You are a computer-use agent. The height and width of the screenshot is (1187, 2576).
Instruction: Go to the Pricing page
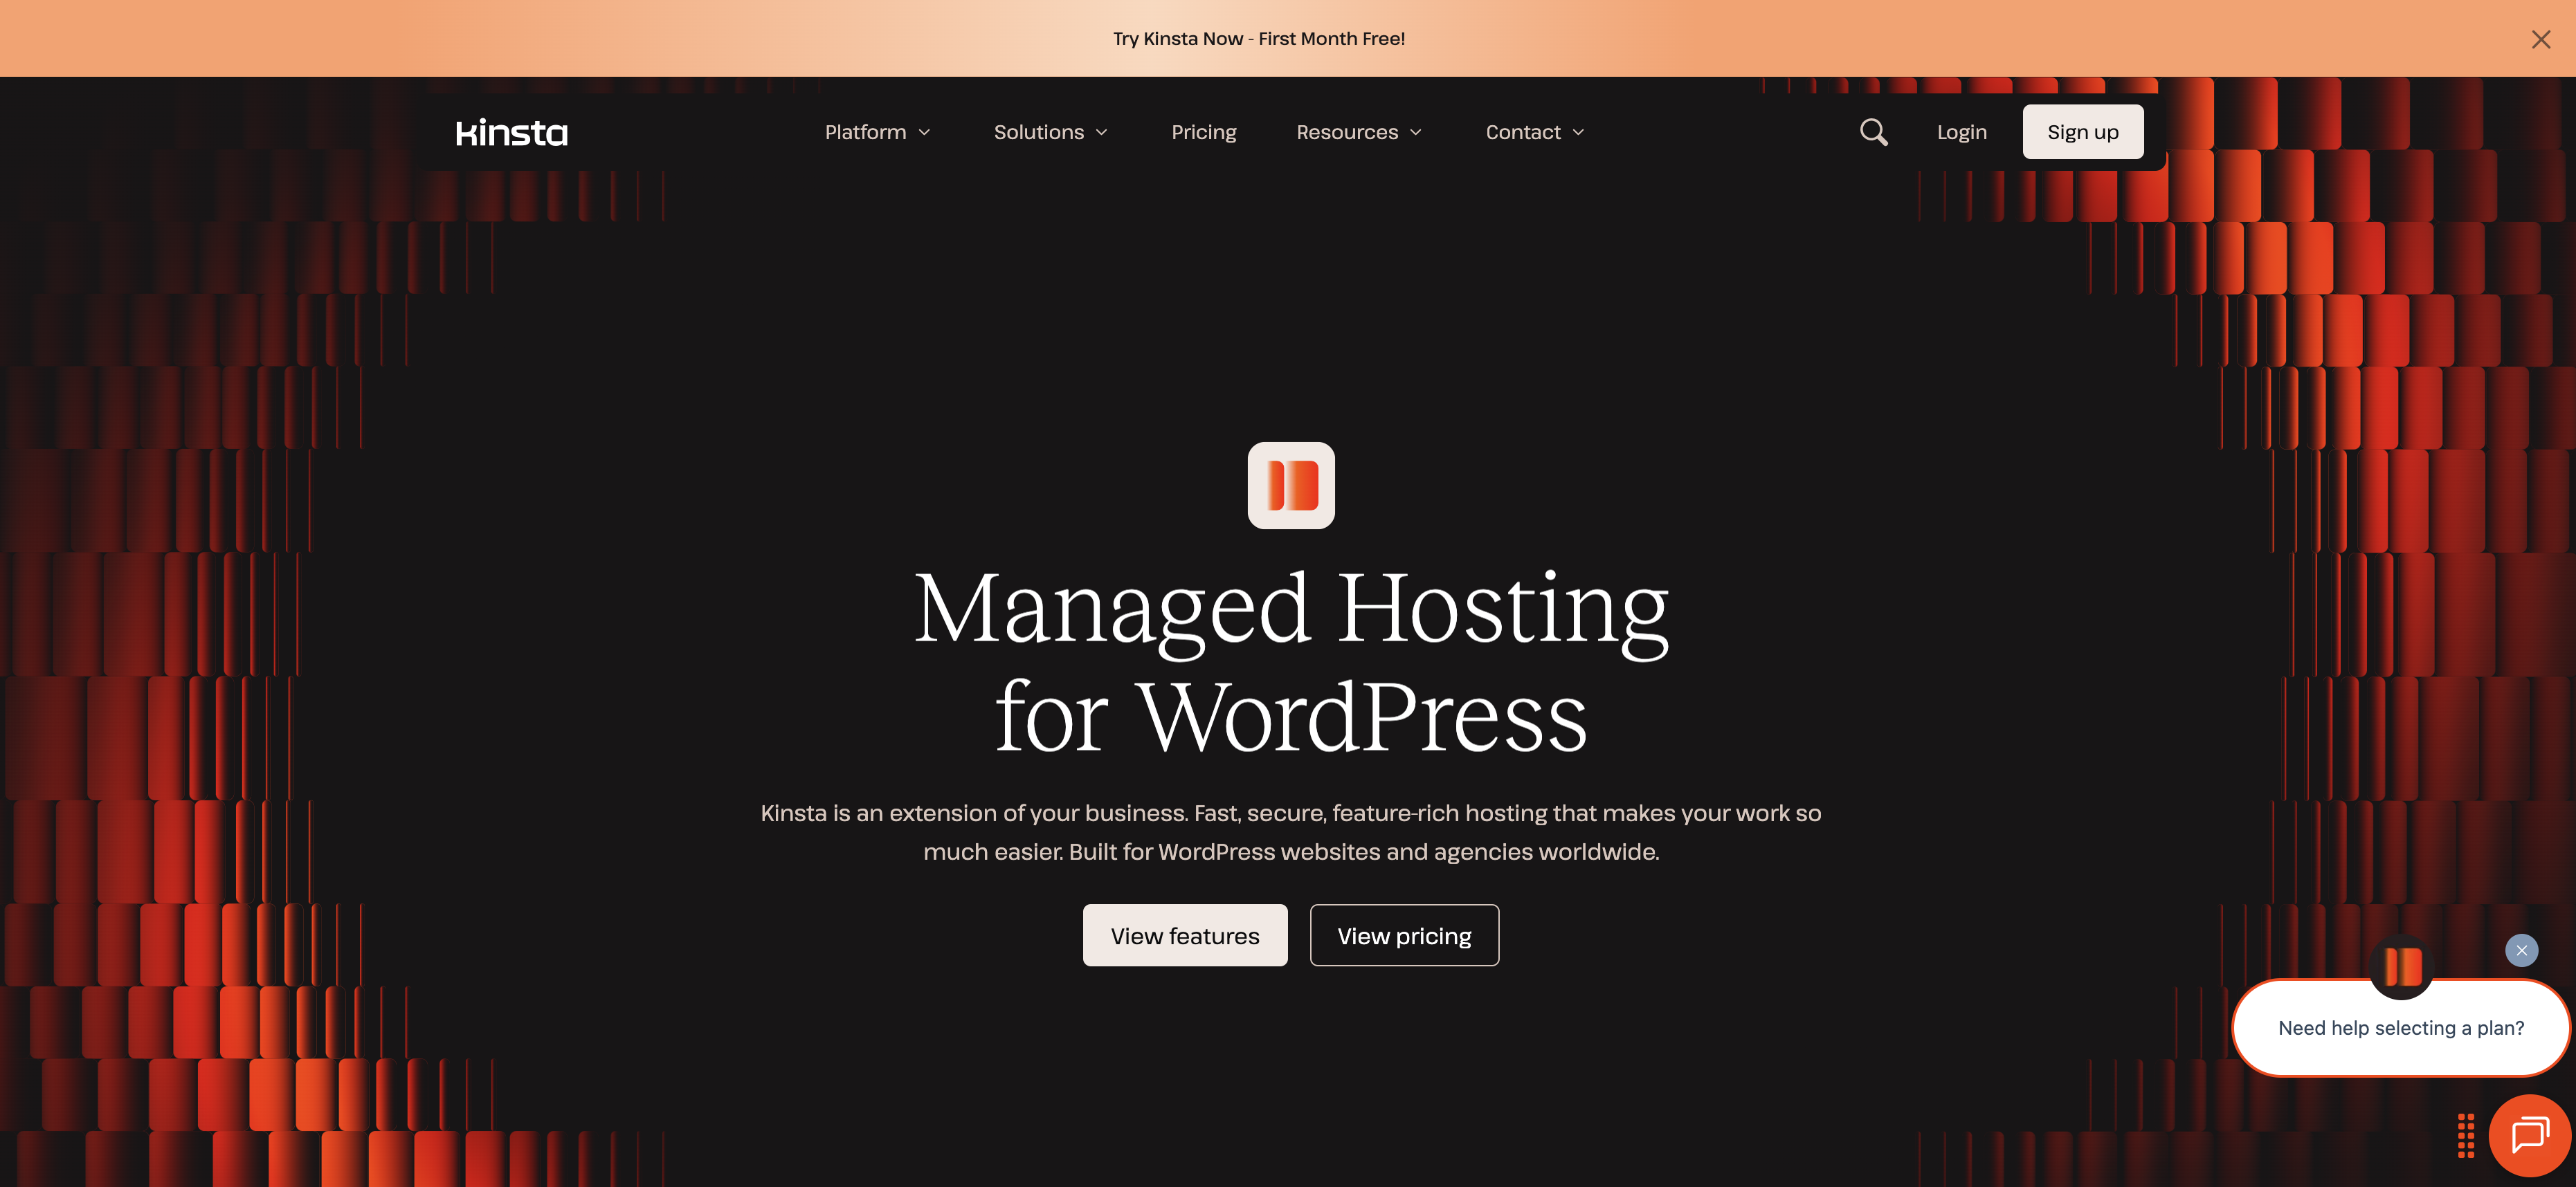(x=1203, y=132)
